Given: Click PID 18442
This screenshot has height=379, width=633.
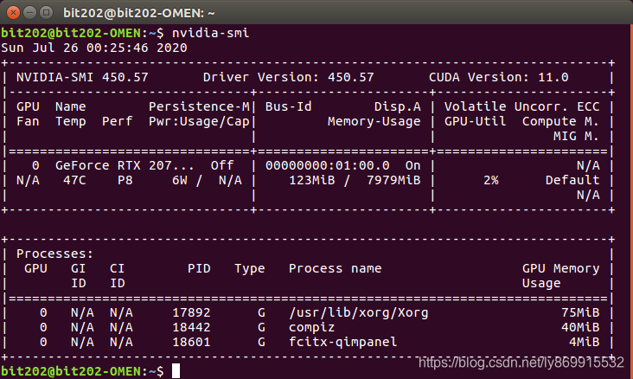Looking at the screenshot, I should pos(191,327).
